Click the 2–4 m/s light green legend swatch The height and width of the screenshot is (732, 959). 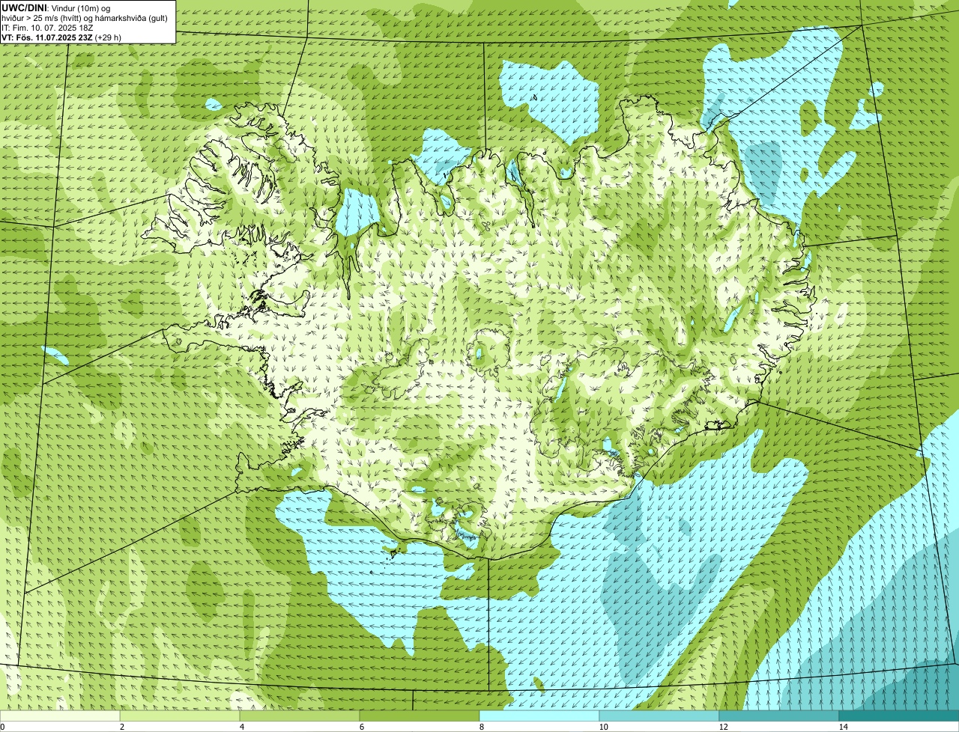(x=180, y=716)
